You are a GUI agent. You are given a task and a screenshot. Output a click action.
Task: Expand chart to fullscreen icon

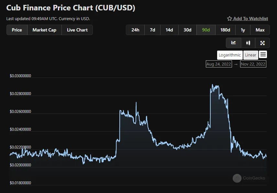point(262,43)
